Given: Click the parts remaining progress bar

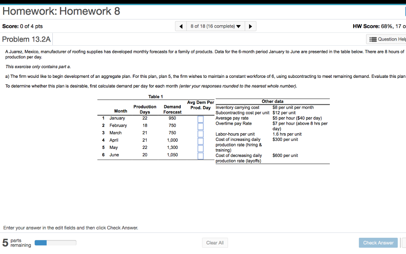Looking at the screenshot, I should (x=55, y=242).
